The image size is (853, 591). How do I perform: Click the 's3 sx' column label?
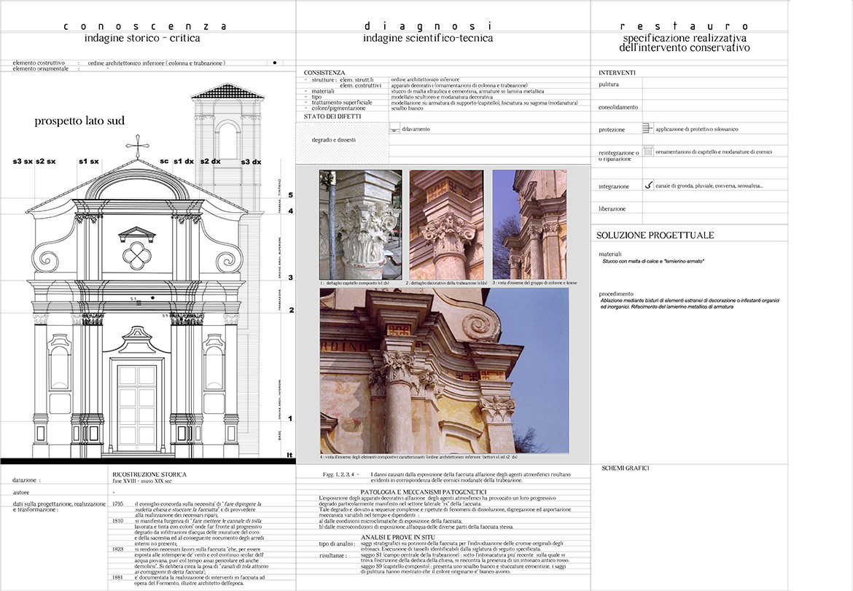[x=23, y=161]
